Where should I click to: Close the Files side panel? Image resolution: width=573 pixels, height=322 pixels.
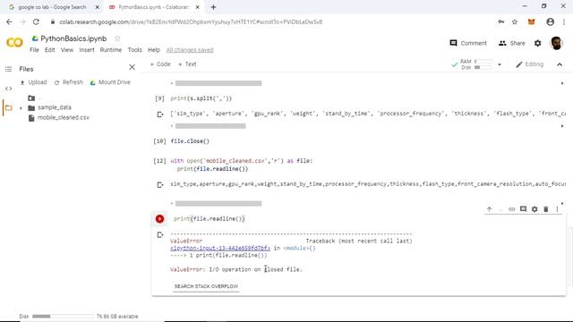[132, 67]
